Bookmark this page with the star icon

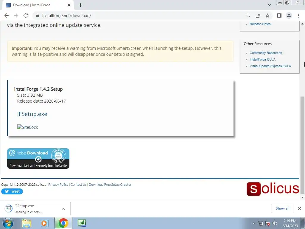click(267, 16)
